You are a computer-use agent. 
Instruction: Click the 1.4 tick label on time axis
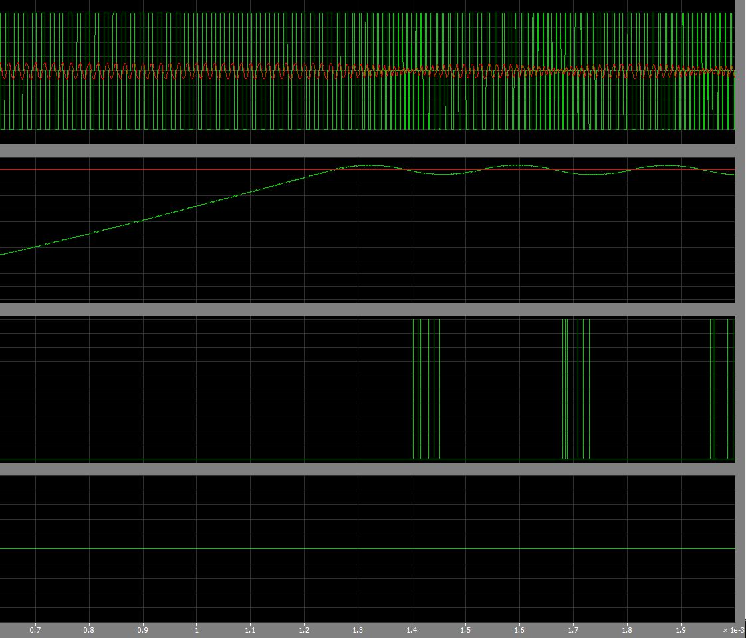[x=412, y=630]
